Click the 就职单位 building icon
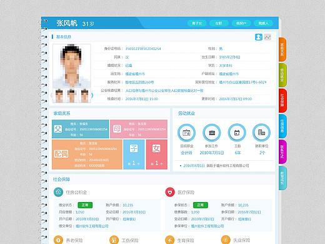The image size is (325, 244). 261,133
